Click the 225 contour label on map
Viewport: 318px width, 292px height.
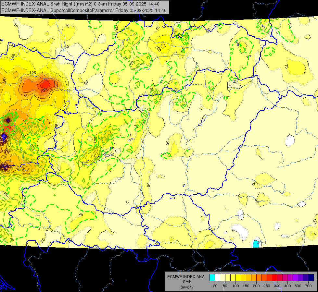pyautogui.click(x=44, y=90)
